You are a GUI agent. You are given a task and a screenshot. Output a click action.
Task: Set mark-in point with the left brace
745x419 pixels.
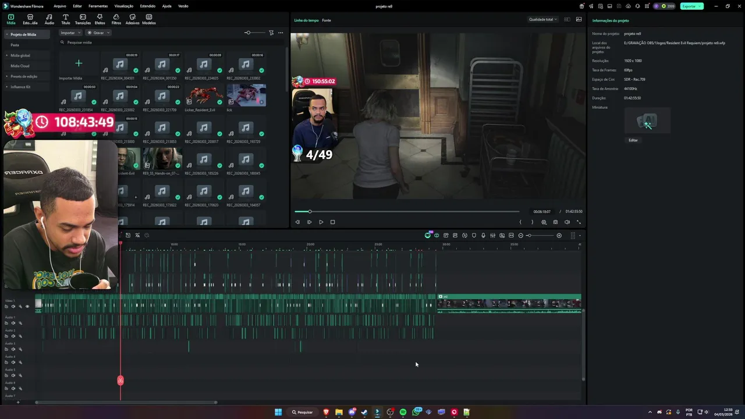520,222
